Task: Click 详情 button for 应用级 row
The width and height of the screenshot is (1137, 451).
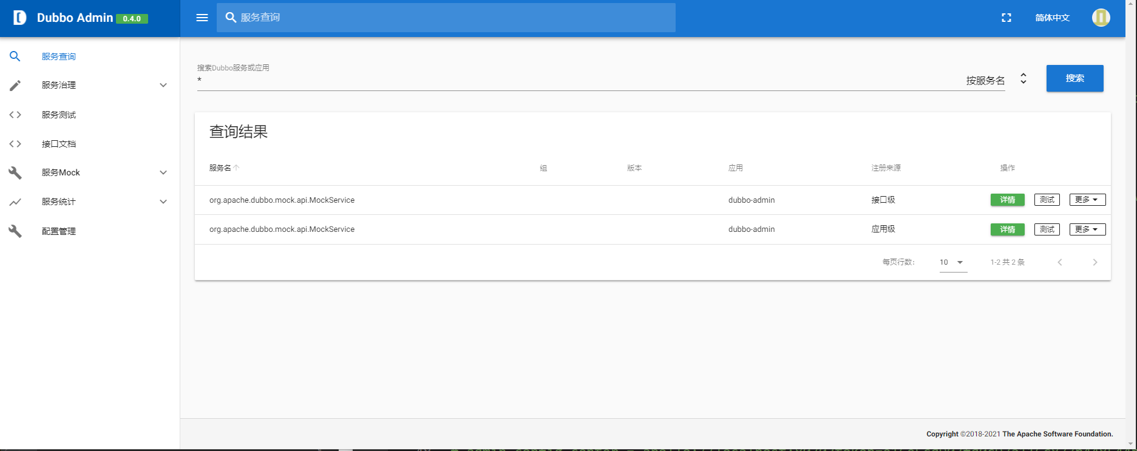Action: pos(1008,229)
